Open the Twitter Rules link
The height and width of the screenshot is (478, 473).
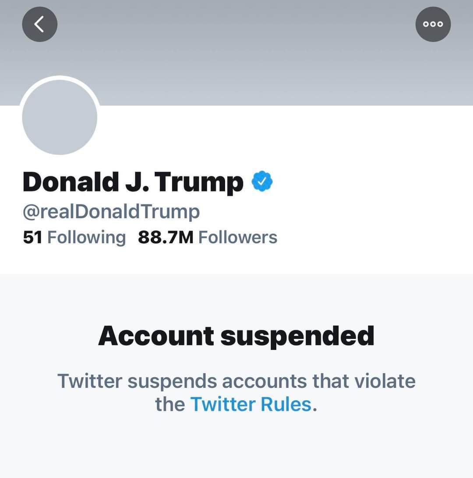[251, 404]
